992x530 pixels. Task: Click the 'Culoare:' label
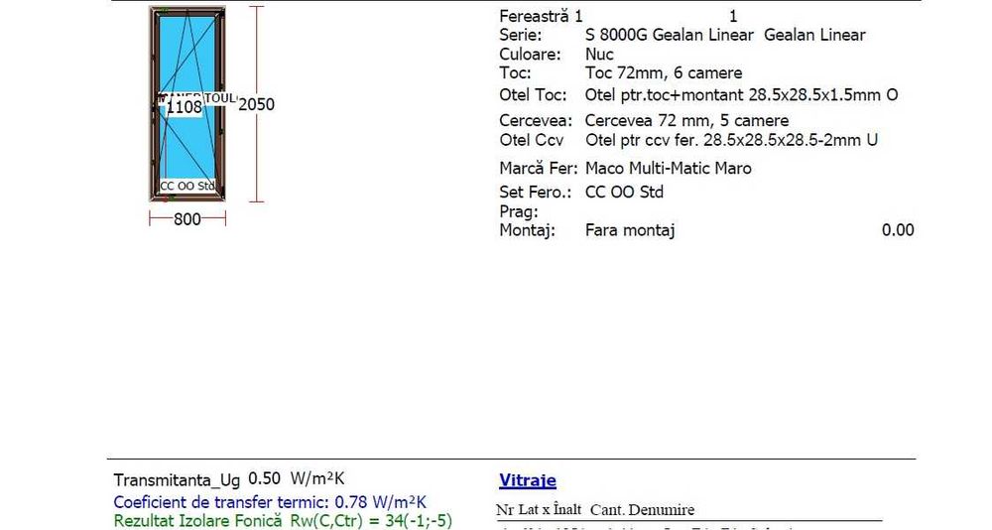coord(530,54)
